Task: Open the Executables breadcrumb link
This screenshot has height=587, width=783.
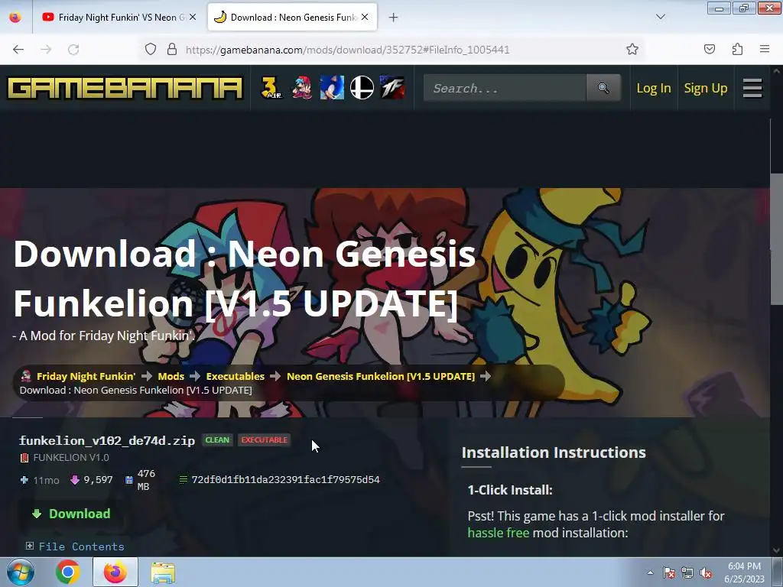Action: pos(236,376)
